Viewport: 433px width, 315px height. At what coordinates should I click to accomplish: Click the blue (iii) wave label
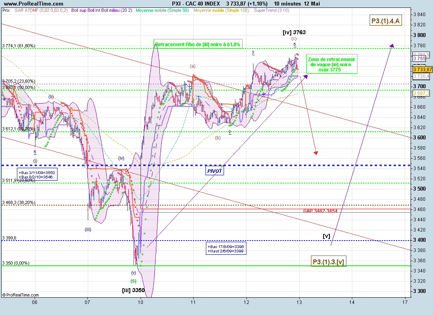pos(88,229)
